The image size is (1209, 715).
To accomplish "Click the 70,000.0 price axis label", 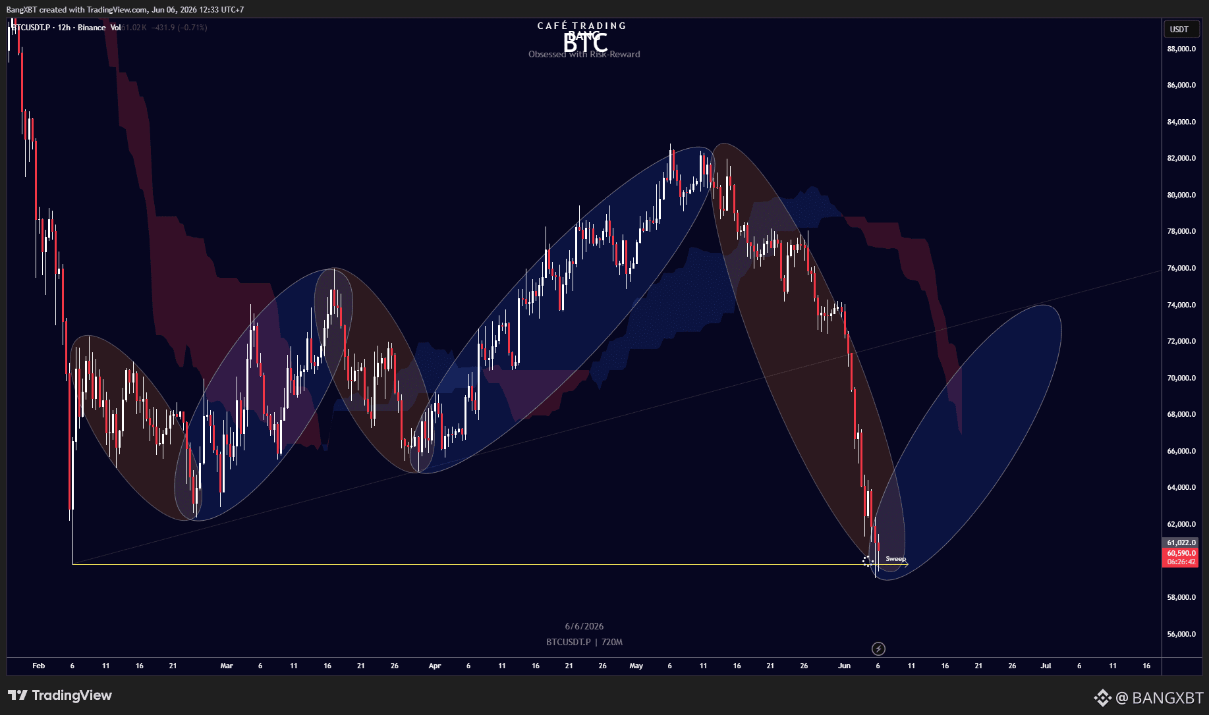I will pyautogui.click(x=1181, y=378).
